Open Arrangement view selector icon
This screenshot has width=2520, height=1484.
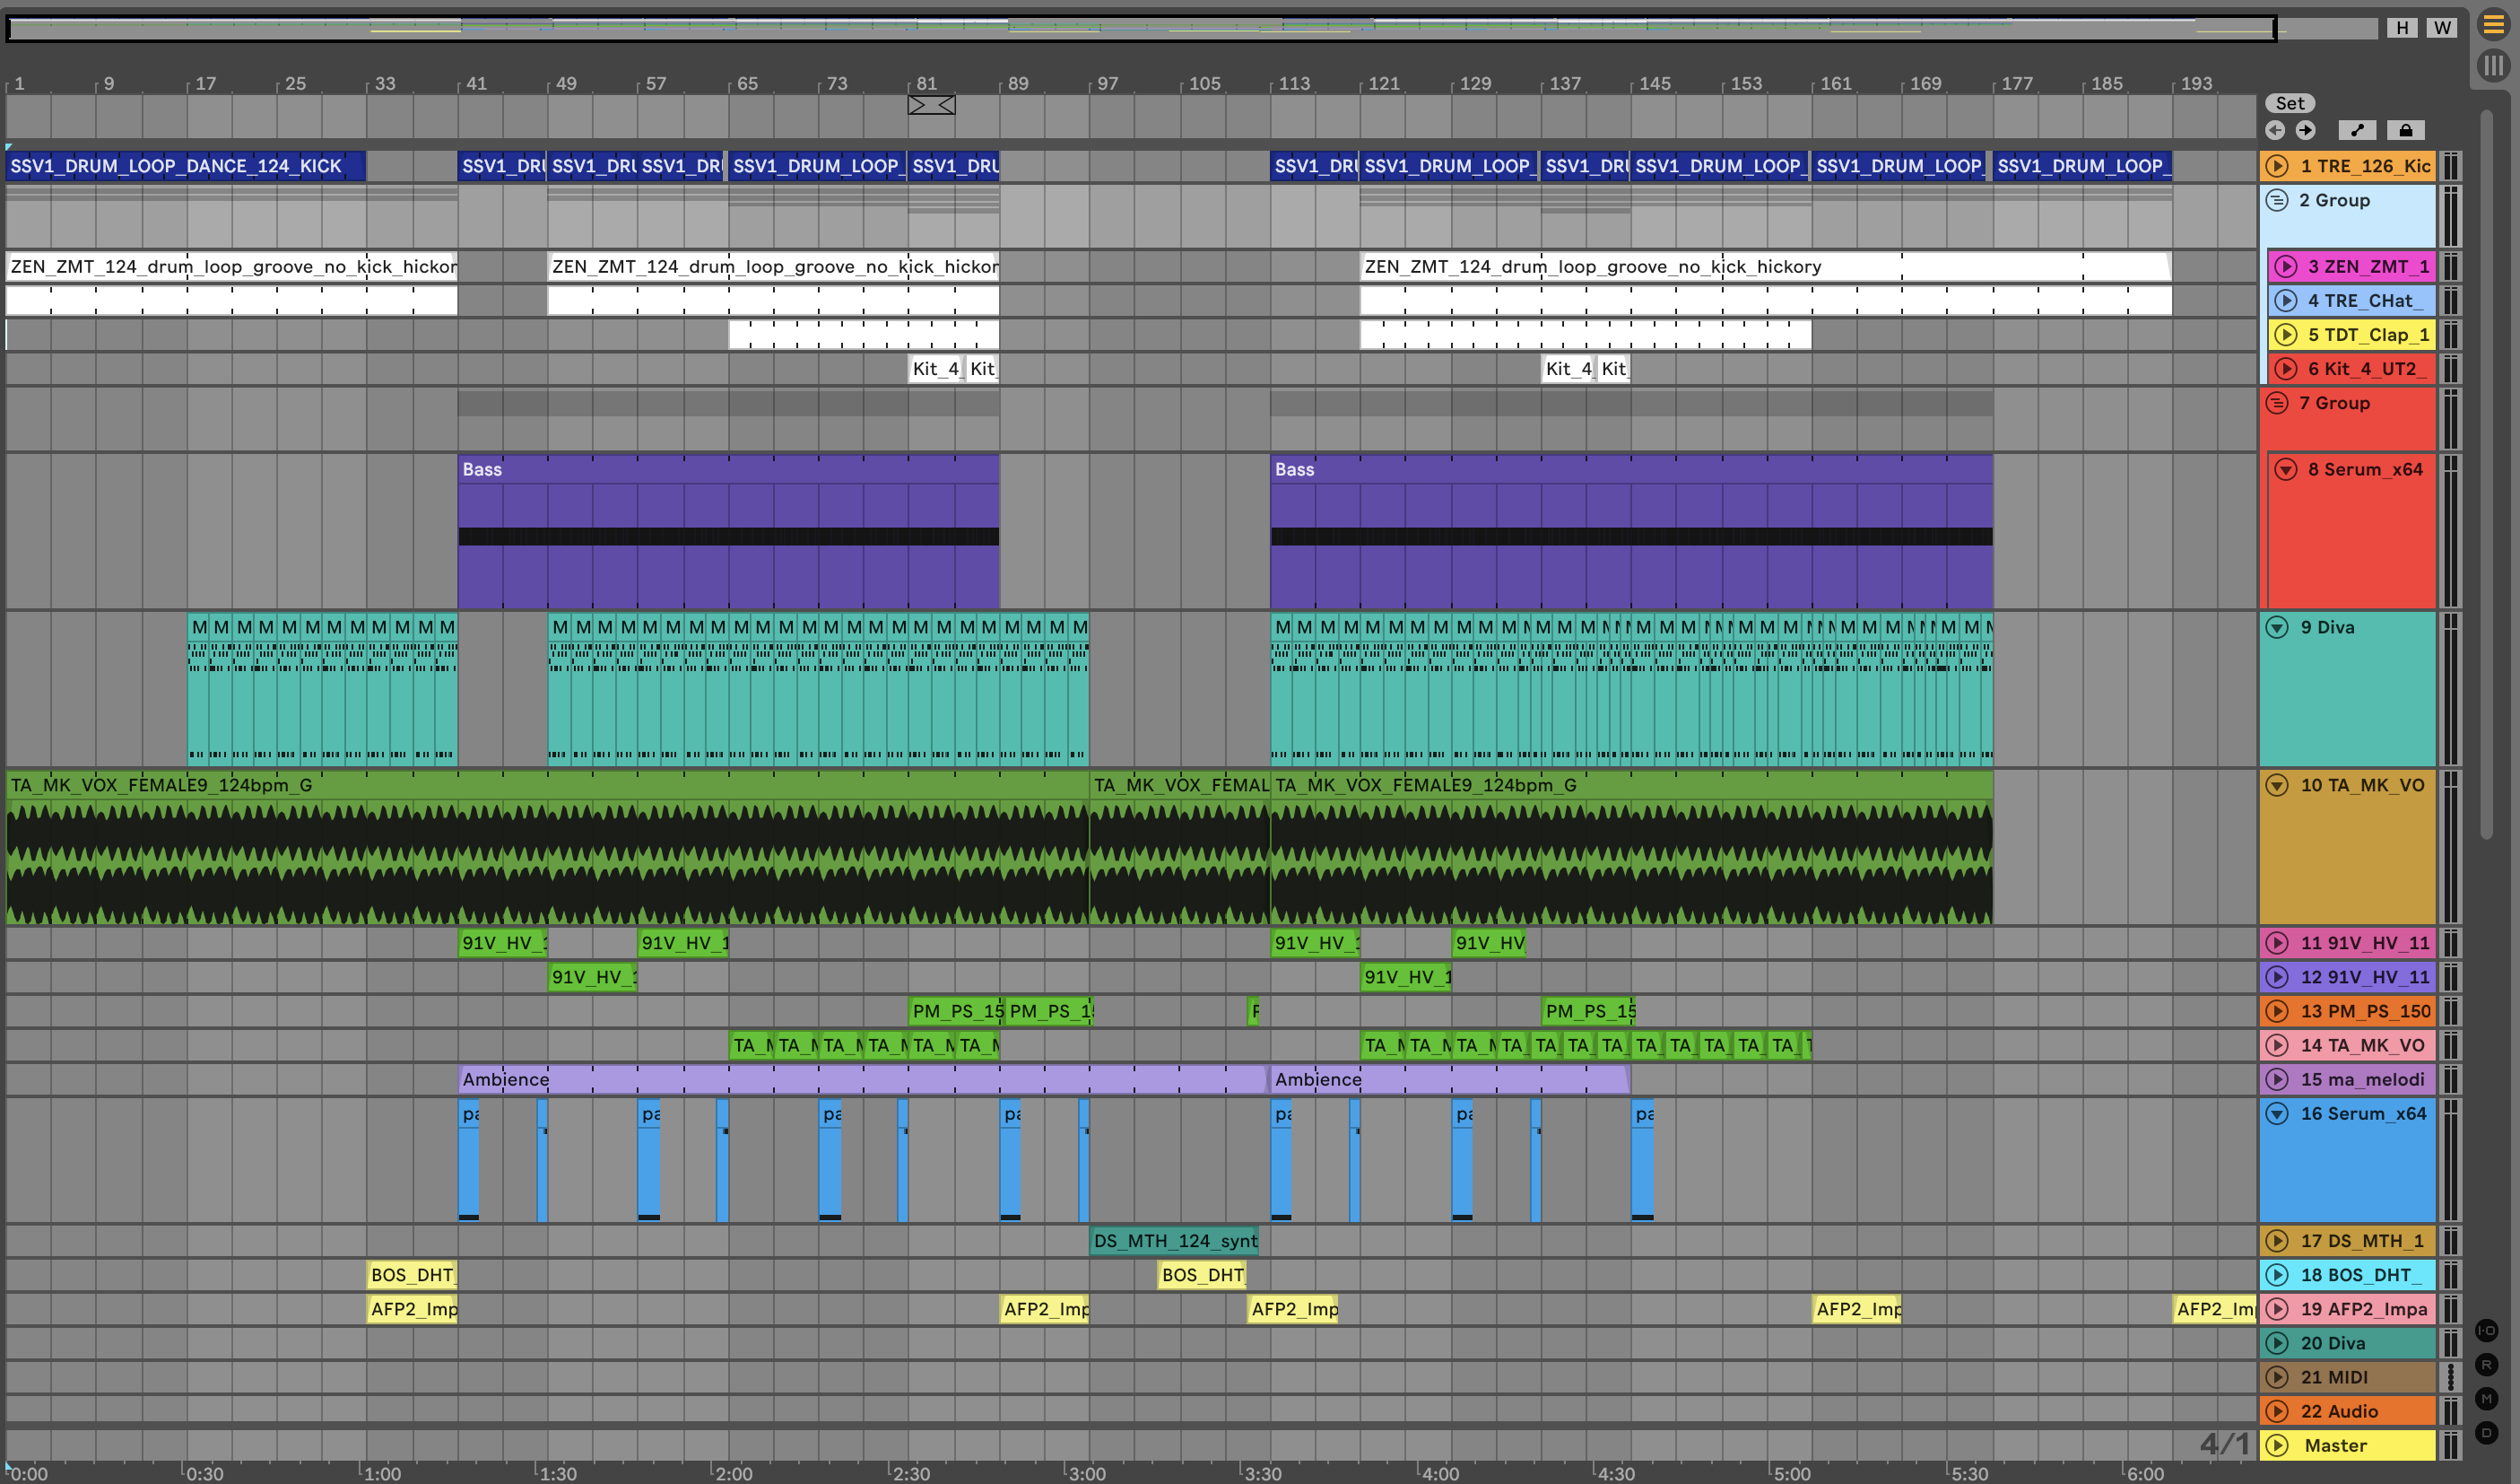pos(2494,25)
